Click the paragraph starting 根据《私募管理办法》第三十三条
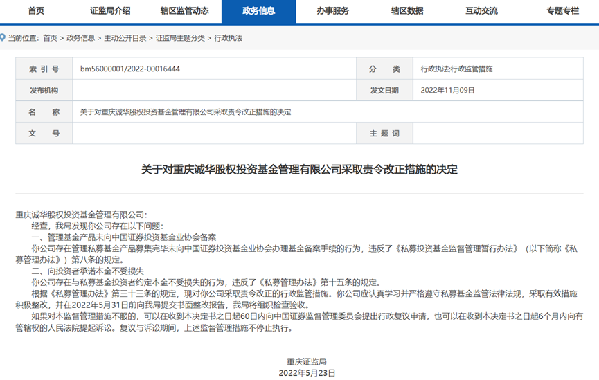599x380 pixels. pyautogui.click(x=296, y=300)
